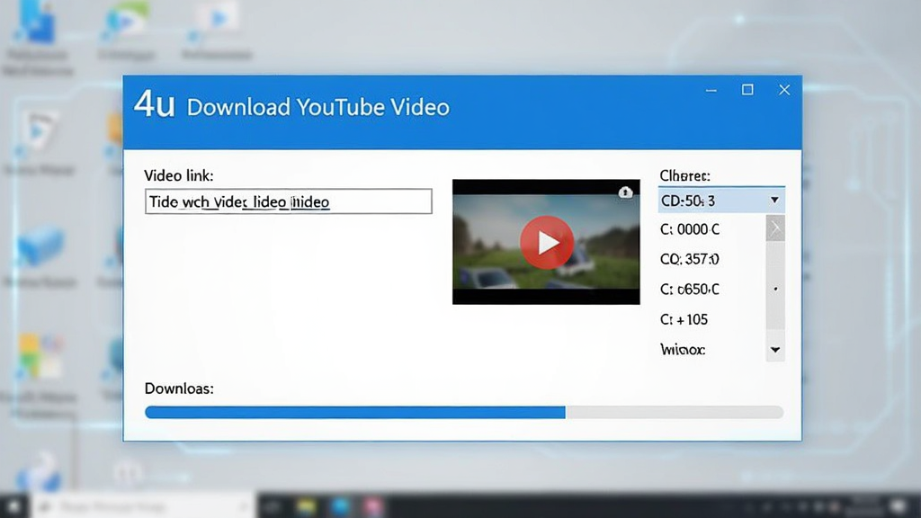This screenshot has height=518, width=921.
Task: Click the taskbar search box
Action: (143, 505)
